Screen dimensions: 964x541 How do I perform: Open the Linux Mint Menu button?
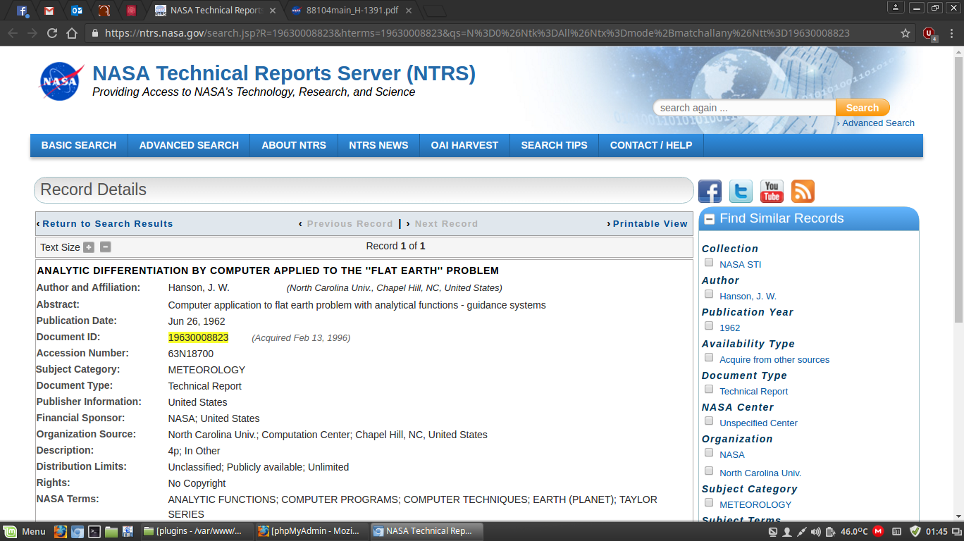25,531
